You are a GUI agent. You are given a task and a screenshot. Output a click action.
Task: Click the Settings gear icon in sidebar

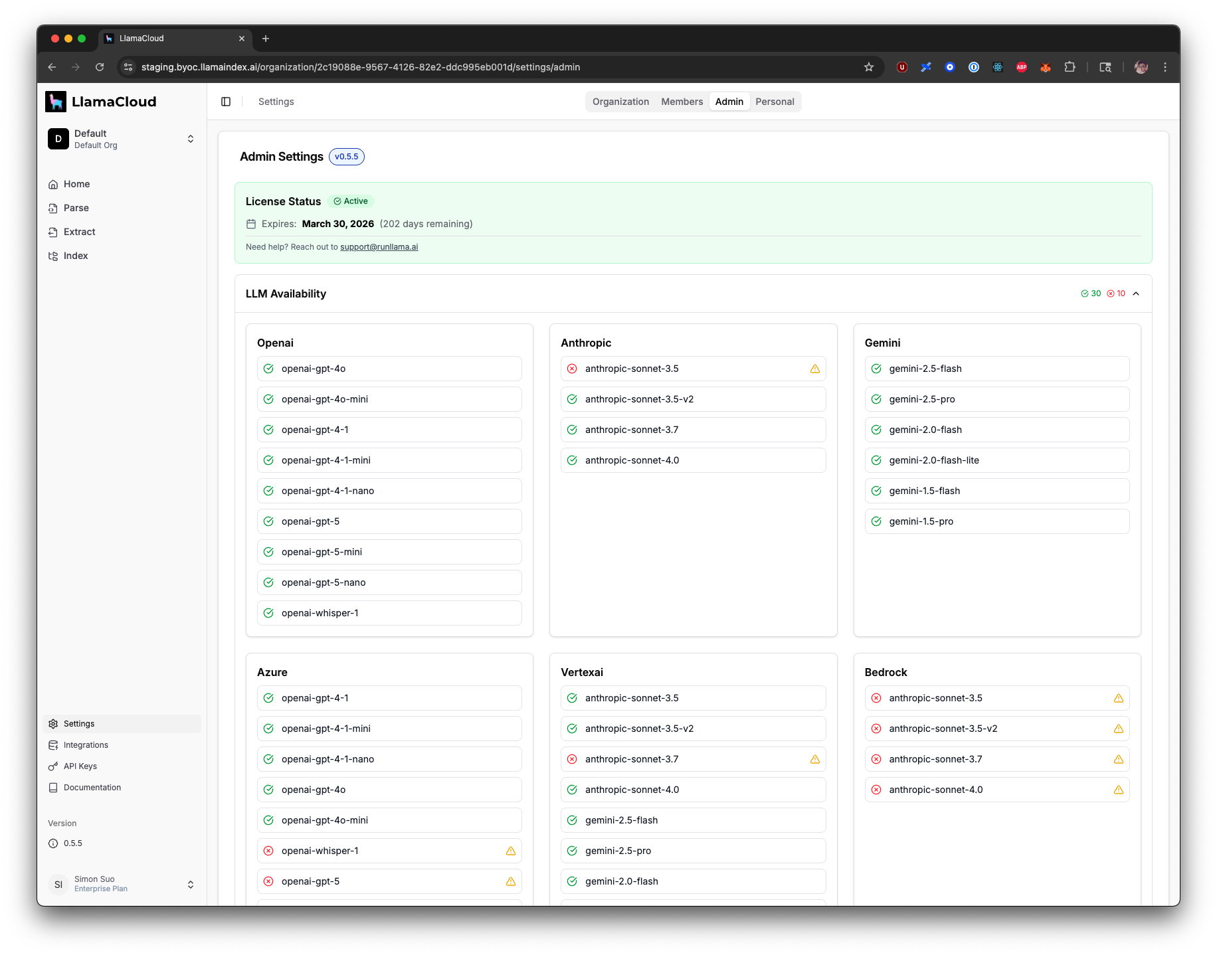click(53, 723)
